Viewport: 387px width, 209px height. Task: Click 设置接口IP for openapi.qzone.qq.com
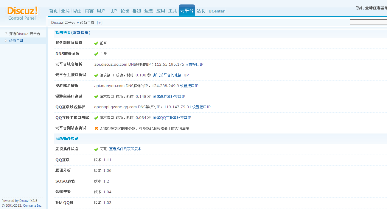[201, 107]
